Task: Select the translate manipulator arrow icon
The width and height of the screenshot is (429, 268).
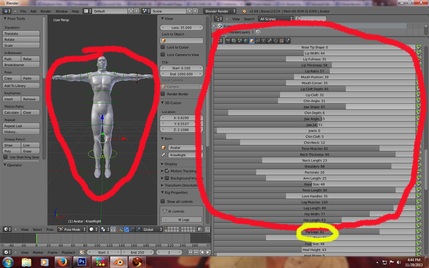Action: point(126,229)
